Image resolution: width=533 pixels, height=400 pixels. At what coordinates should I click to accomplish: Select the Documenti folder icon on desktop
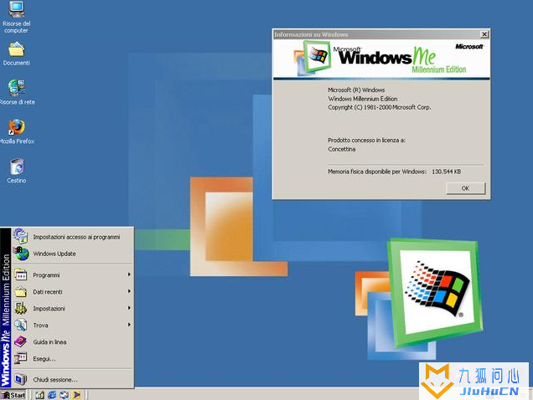(16, 49)
